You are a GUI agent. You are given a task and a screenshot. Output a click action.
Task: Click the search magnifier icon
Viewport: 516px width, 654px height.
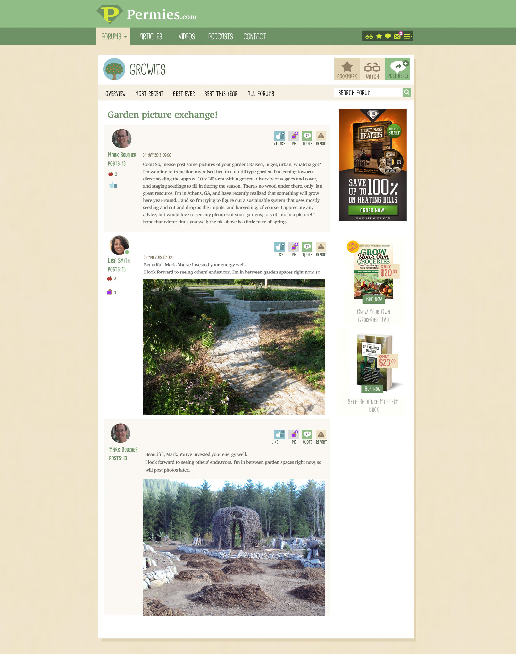coord(407,92)
